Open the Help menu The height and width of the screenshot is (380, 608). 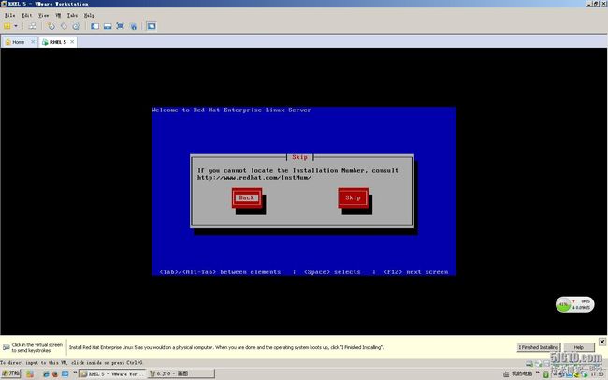89,15
